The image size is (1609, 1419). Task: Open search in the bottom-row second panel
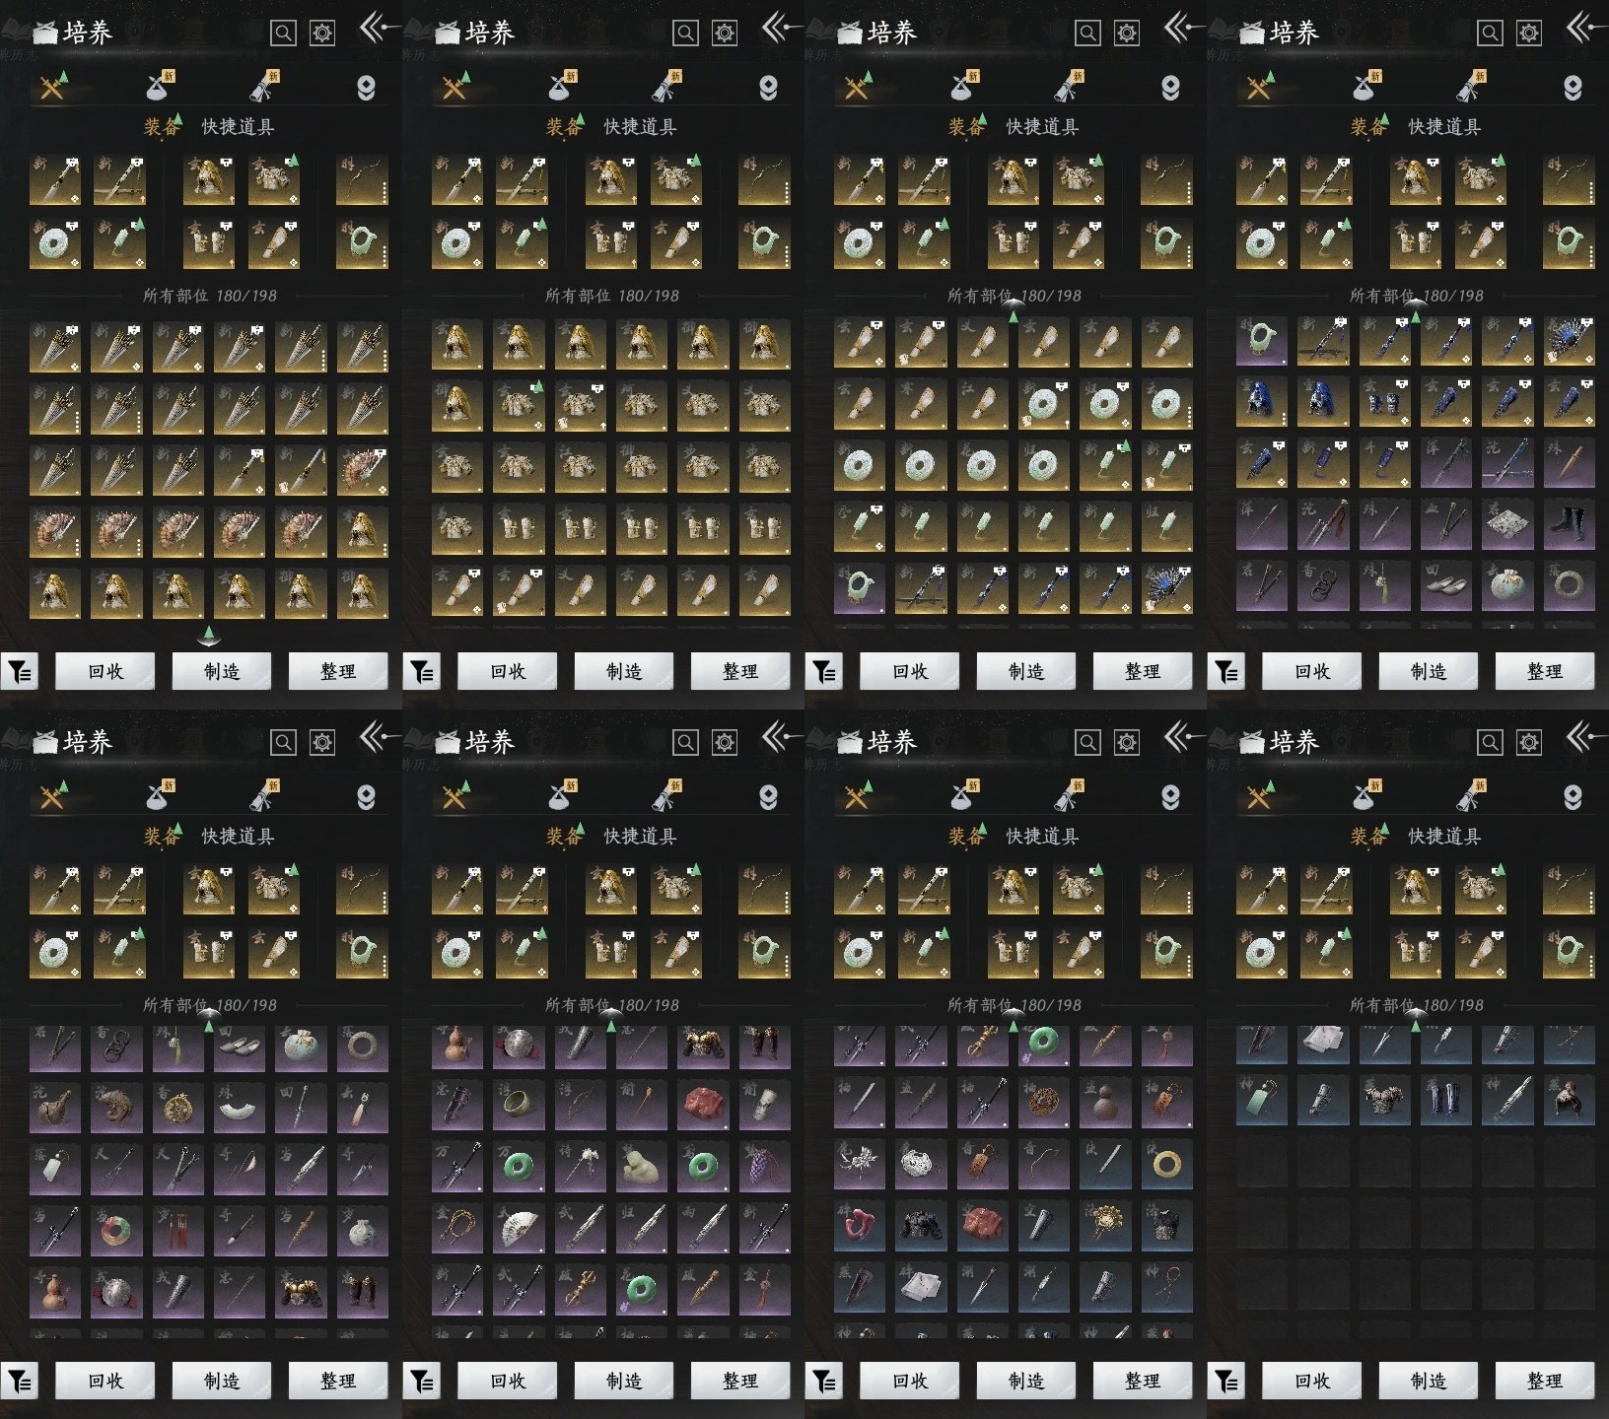(x=685, y=743)
